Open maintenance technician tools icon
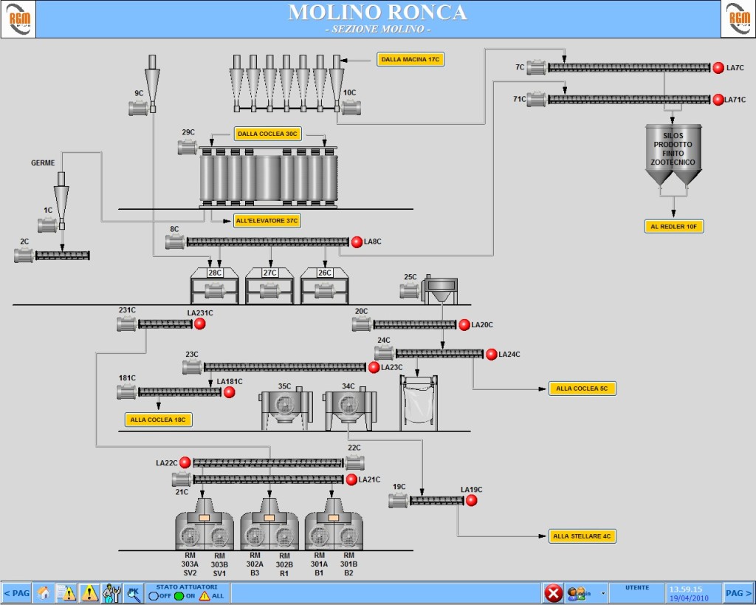 click(x=111, y=593)
